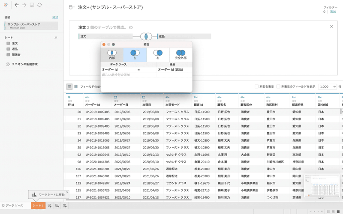
Task: Click the horizontal scrollbar under the grid
Action: (x=129, y=199)
